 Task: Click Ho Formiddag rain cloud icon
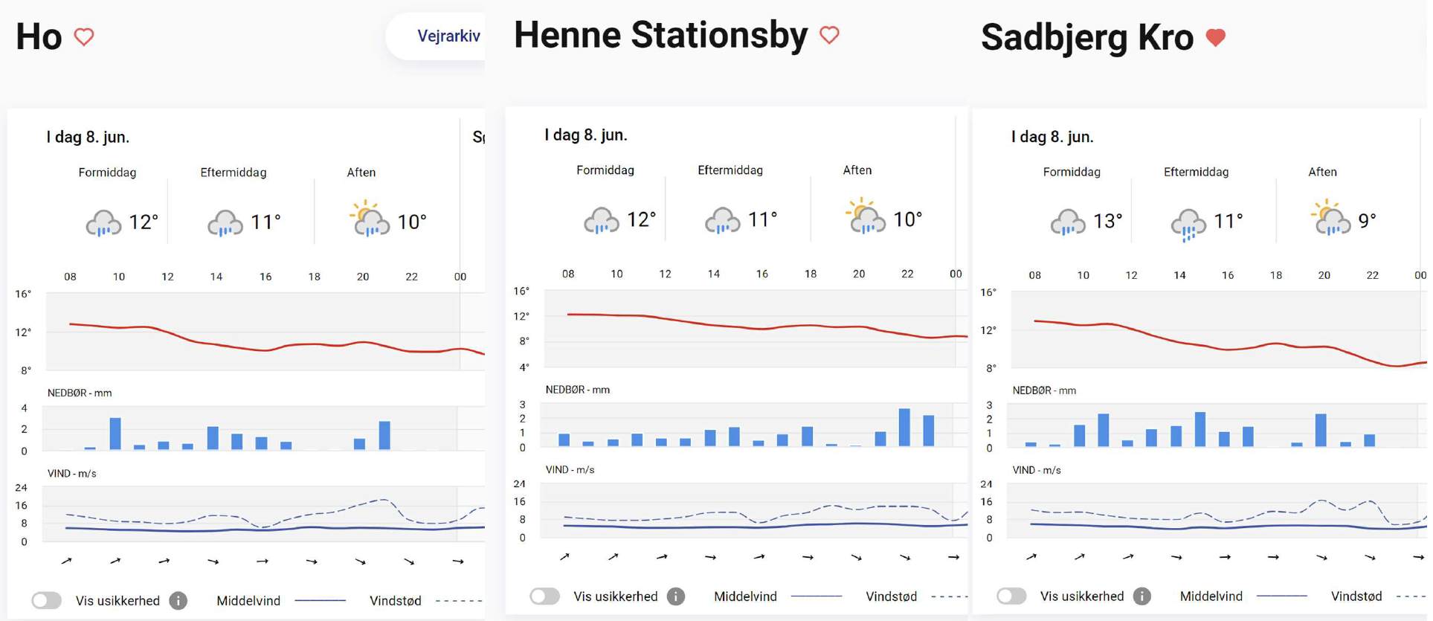(x=103, y=222)
